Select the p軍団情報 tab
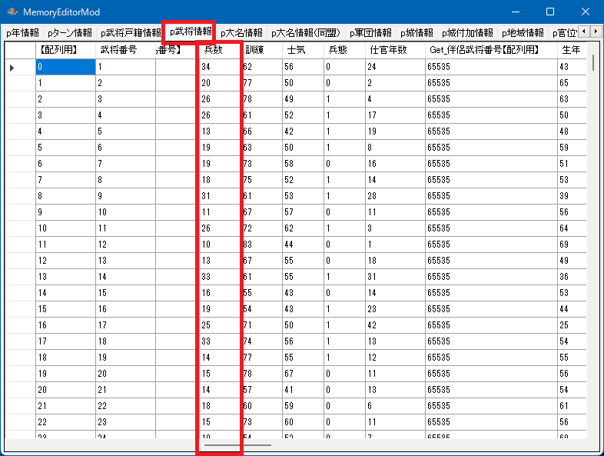Viewport: 604px width, 456px height. point(370,33)
